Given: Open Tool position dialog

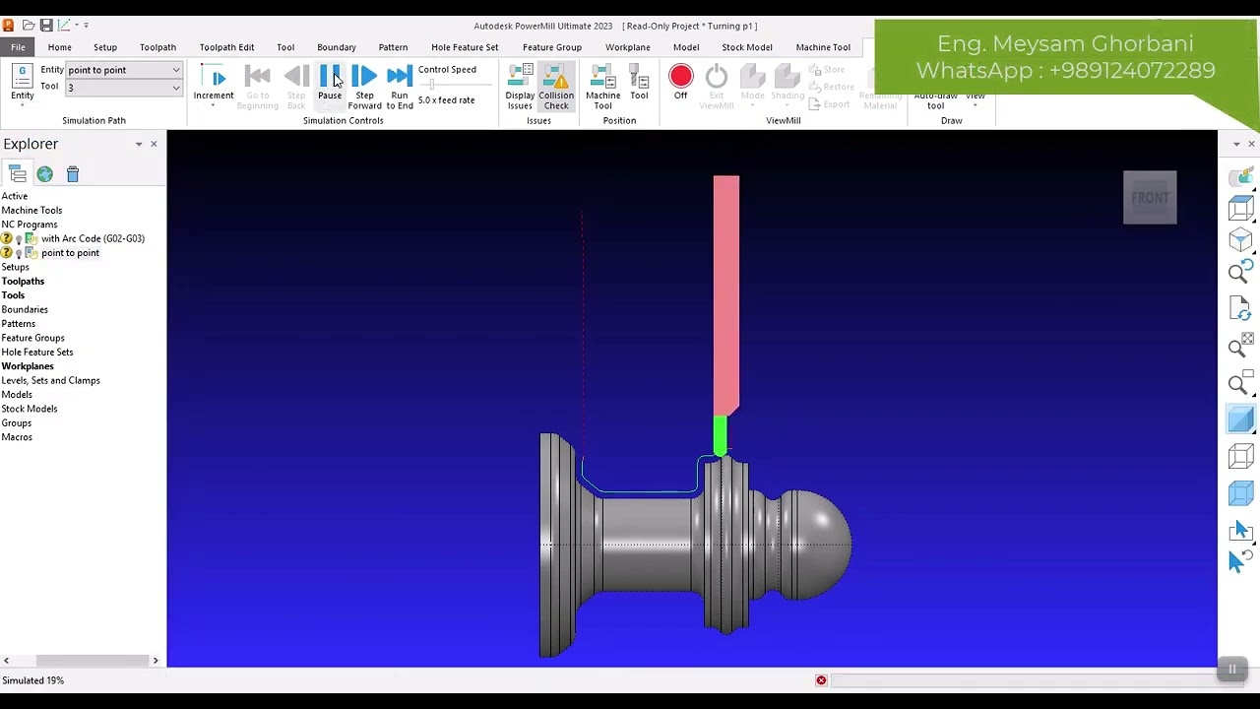Looking at the screenshot, I should tap(639, 83).
